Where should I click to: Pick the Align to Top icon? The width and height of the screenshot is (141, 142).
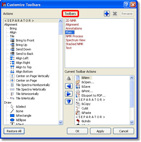(12, 67)
